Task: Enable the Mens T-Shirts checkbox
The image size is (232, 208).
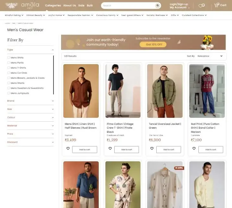Action: [9, 68]
